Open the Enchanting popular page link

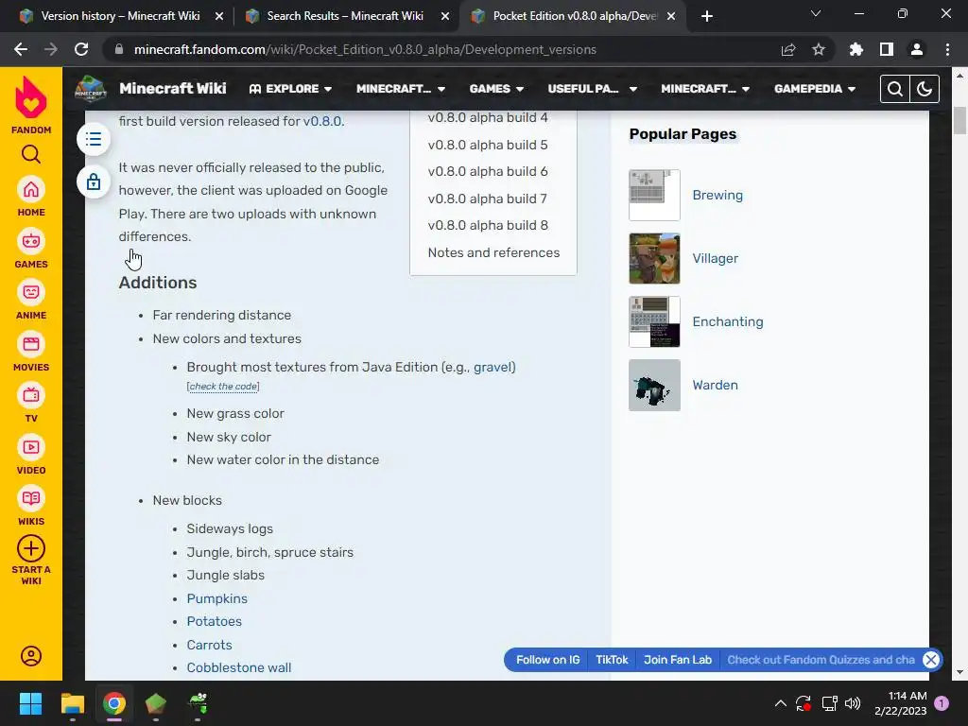point(727,321)
